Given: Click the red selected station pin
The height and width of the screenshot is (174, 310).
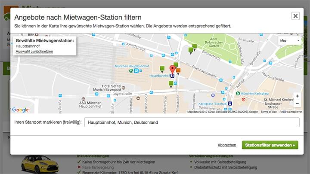Looking at the screenshot, I should 172,70.
